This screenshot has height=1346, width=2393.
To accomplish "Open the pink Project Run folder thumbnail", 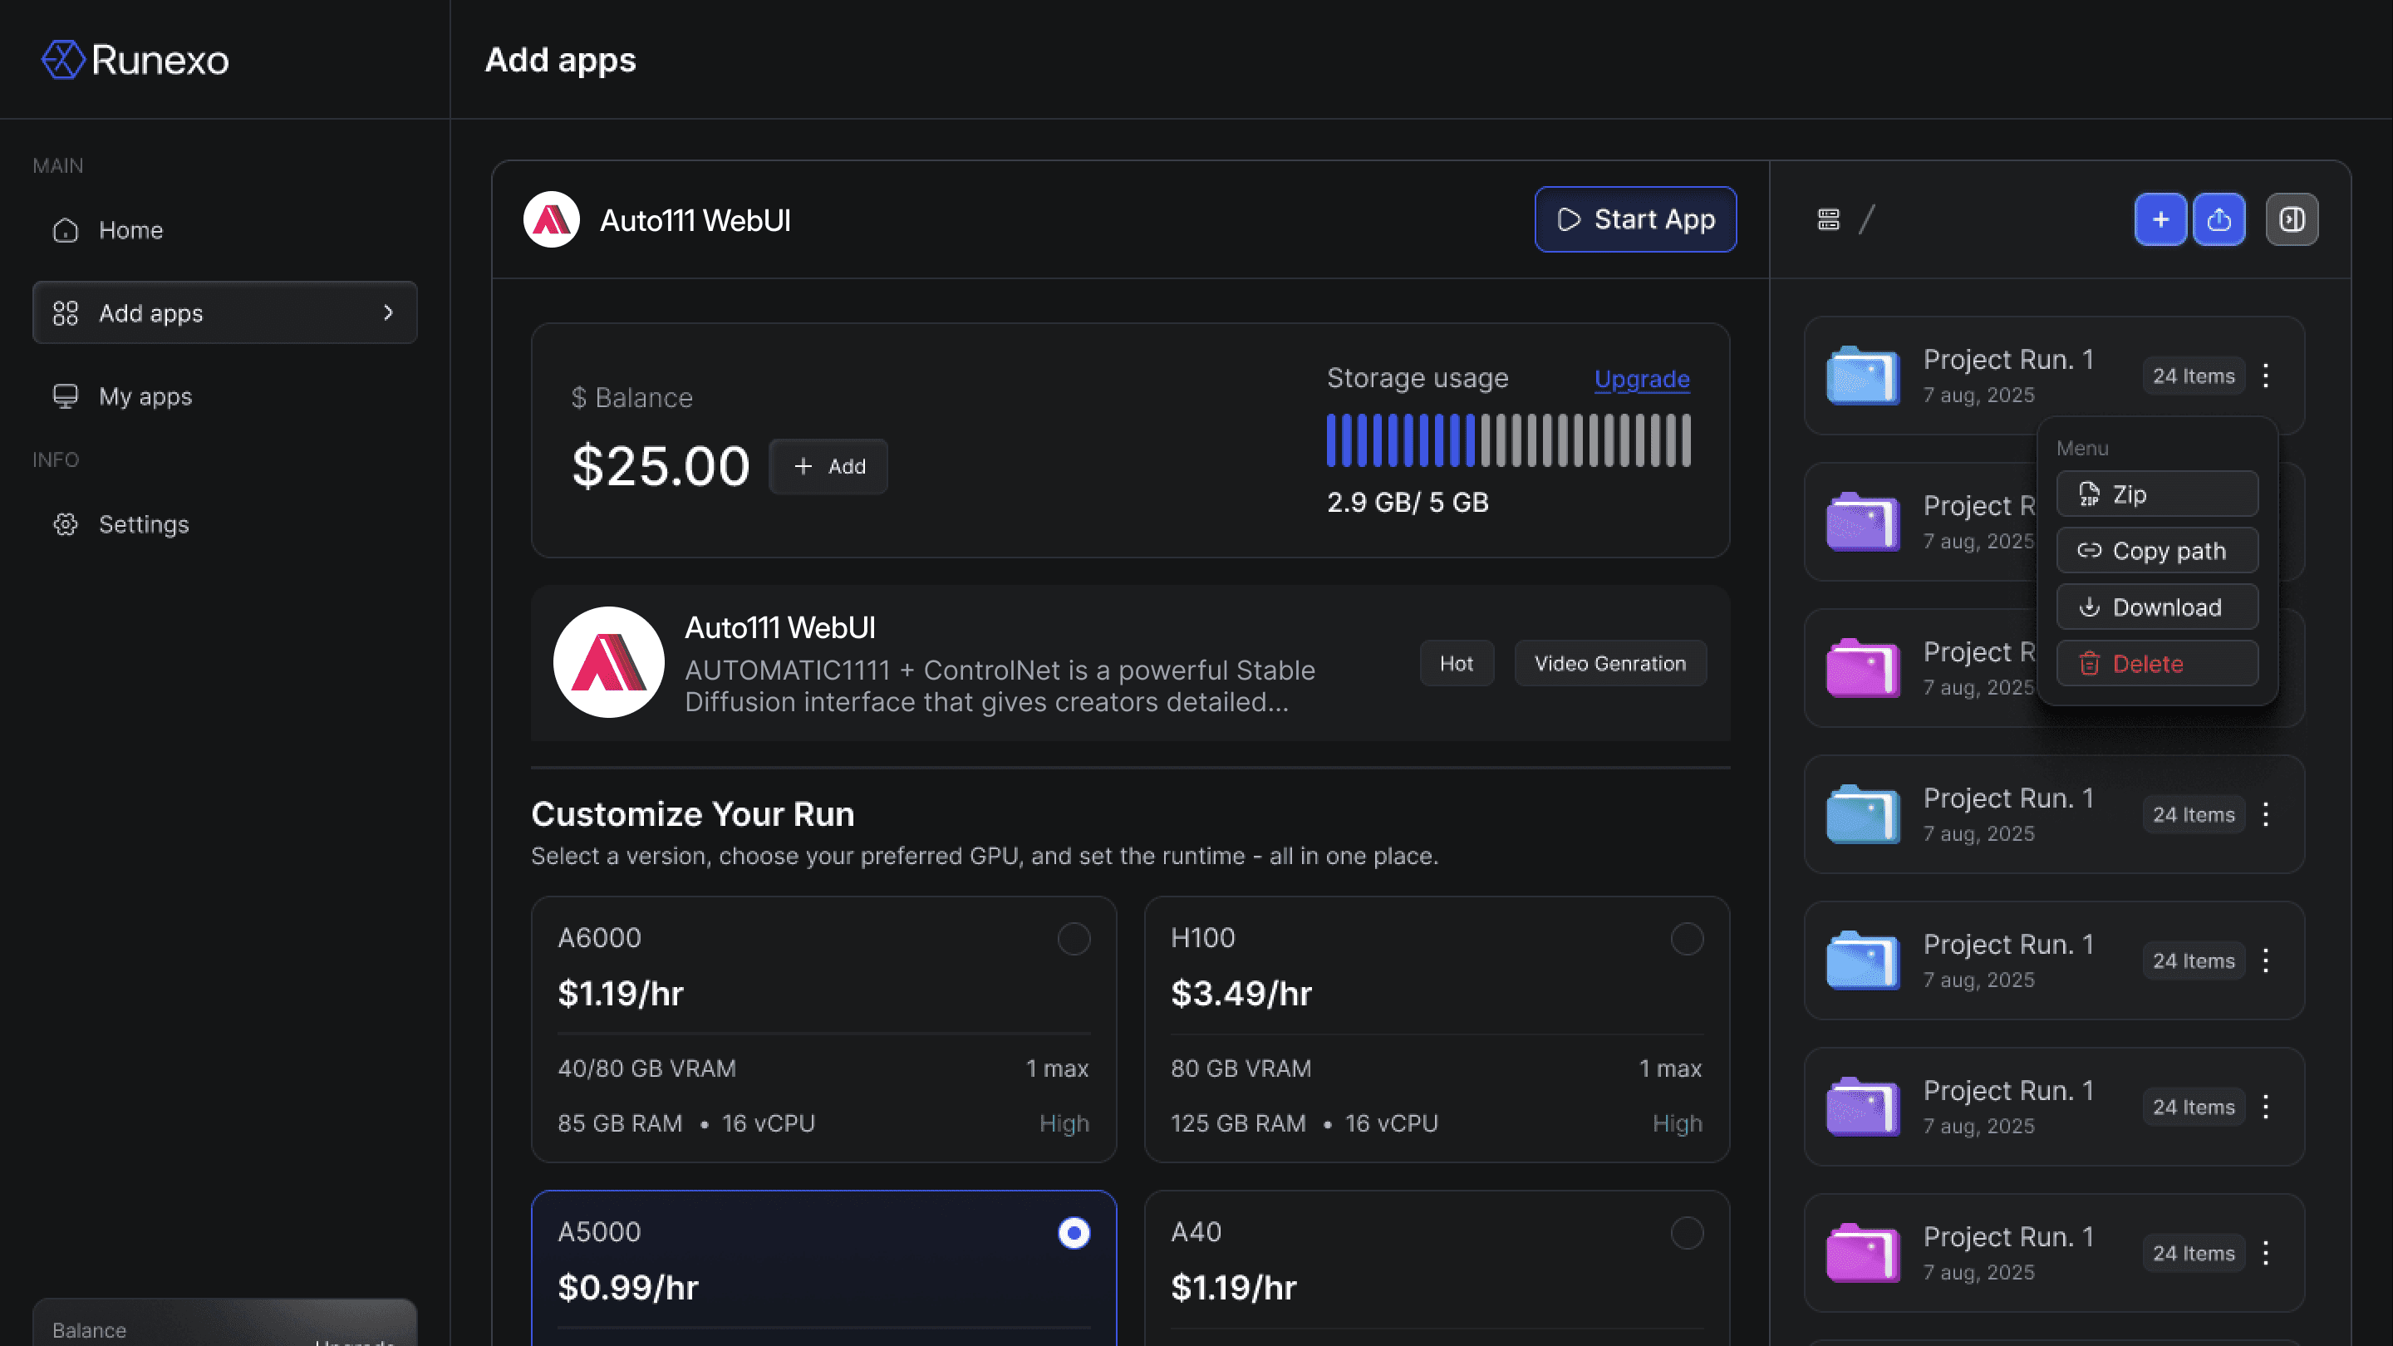I will click(x=1863, y=668).
